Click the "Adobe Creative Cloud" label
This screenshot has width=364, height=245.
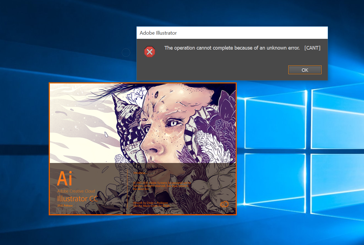click(x=76, y=191)
